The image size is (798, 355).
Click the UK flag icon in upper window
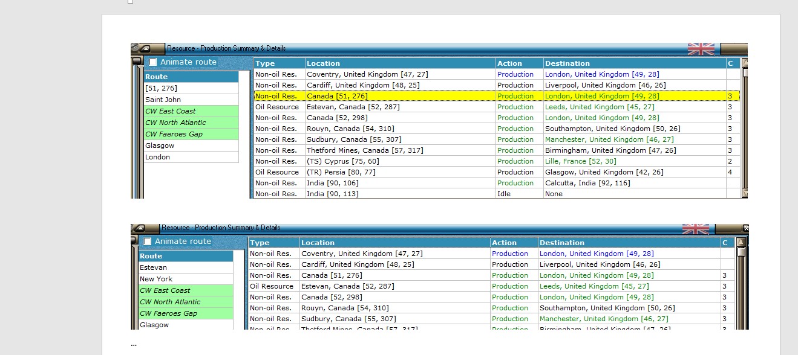click(x=701, y=49)
